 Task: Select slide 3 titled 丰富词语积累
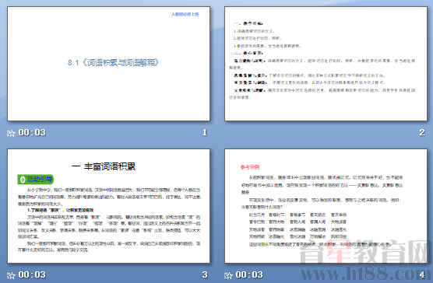108,206
